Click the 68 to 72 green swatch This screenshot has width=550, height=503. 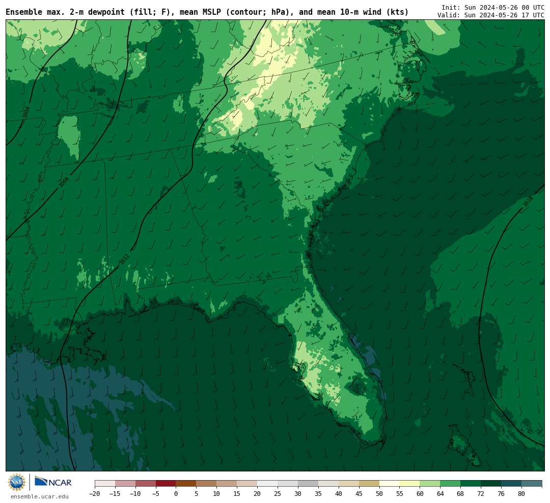[471, 484]
